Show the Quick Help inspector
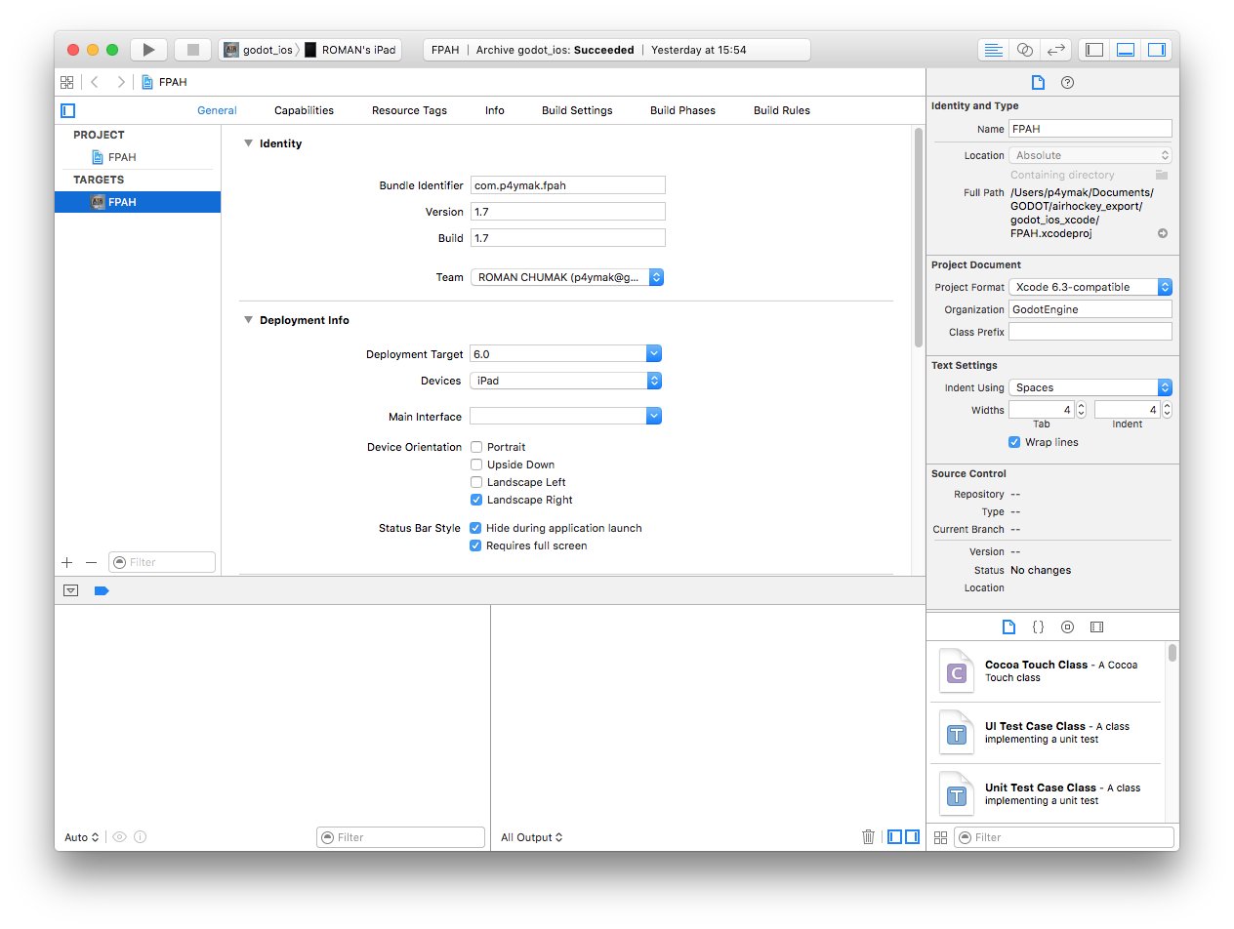 1068,82
